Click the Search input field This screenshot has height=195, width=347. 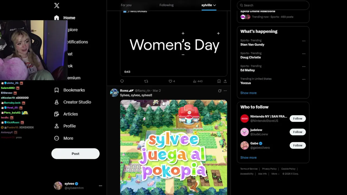point(273,5)
